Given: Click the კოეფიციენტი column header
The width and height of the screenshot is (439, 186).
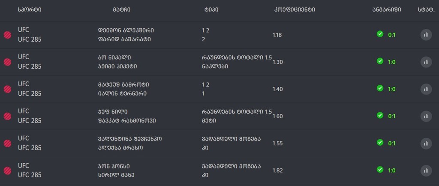Looking at the screenshot, I should coord(294,9).
